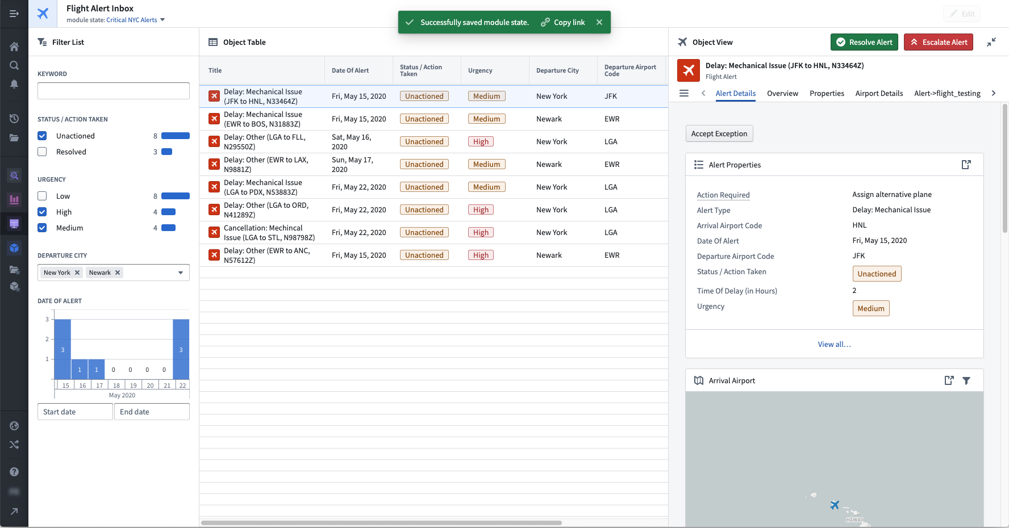Remove the New York city tag
The height and width of the screenshot is (528, 1009).
tap(77, 273)
